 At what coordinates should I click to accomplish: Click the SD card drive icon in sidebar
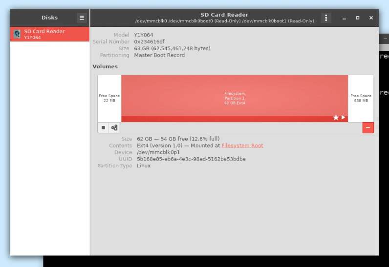[17, 34]
